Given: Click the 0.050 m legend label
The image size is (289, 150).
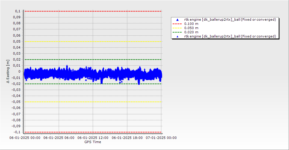Looking at the screenshot, I should click(191, 28).
